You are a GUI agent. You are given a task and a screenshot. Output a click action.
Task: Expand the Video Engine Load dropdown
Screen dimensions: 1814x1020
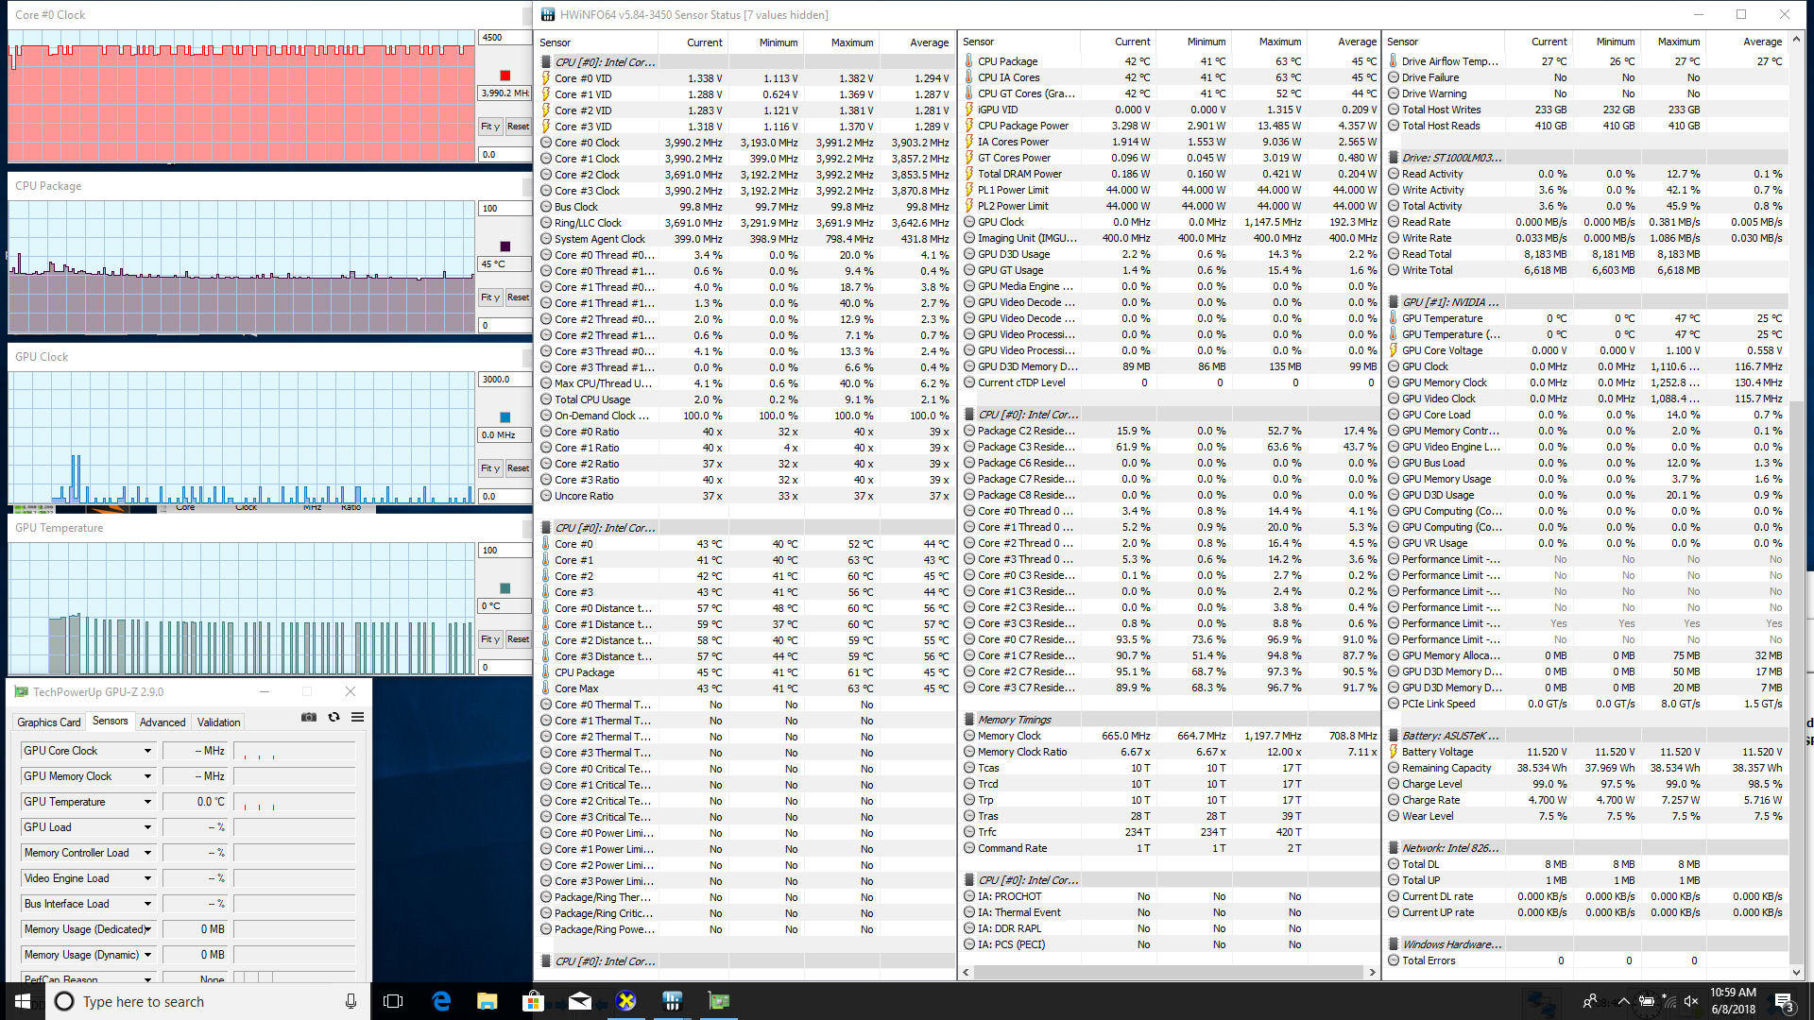[147, 878]
